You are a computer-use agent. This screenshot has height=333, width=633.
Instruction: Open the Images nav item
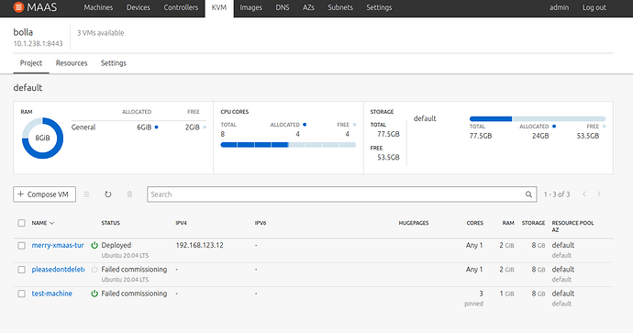[251, 7]
